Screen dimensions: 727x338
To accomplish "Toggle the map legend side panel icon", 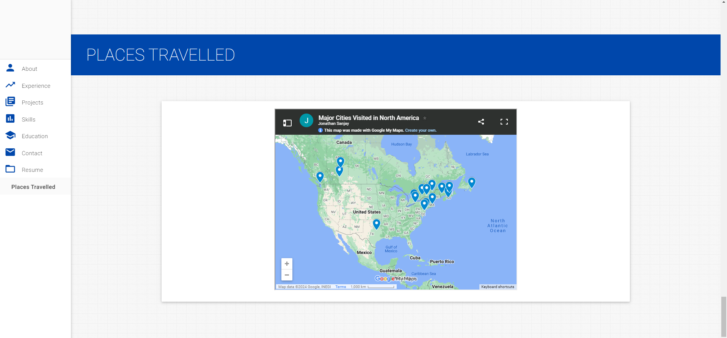I will [x=287, y=123].
